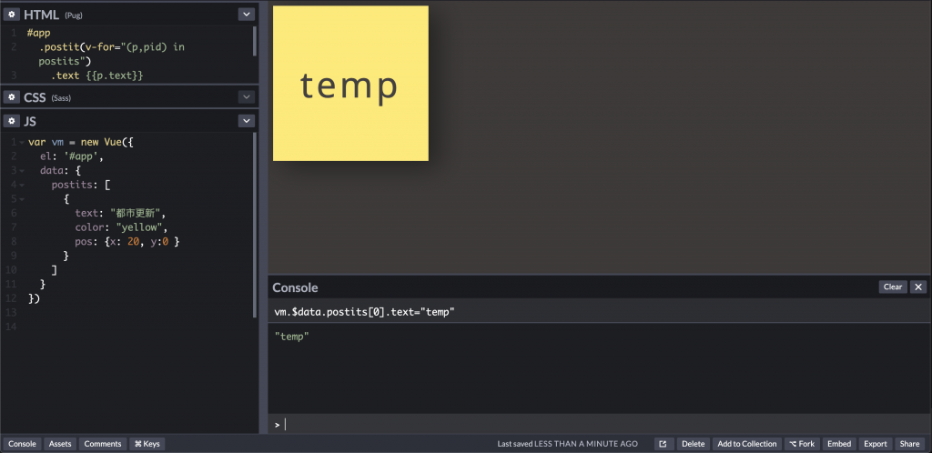The width and height of the screenshot is (932, 453).
Task: Open JS panel settings gear
Action: click(x=11, y=121)
